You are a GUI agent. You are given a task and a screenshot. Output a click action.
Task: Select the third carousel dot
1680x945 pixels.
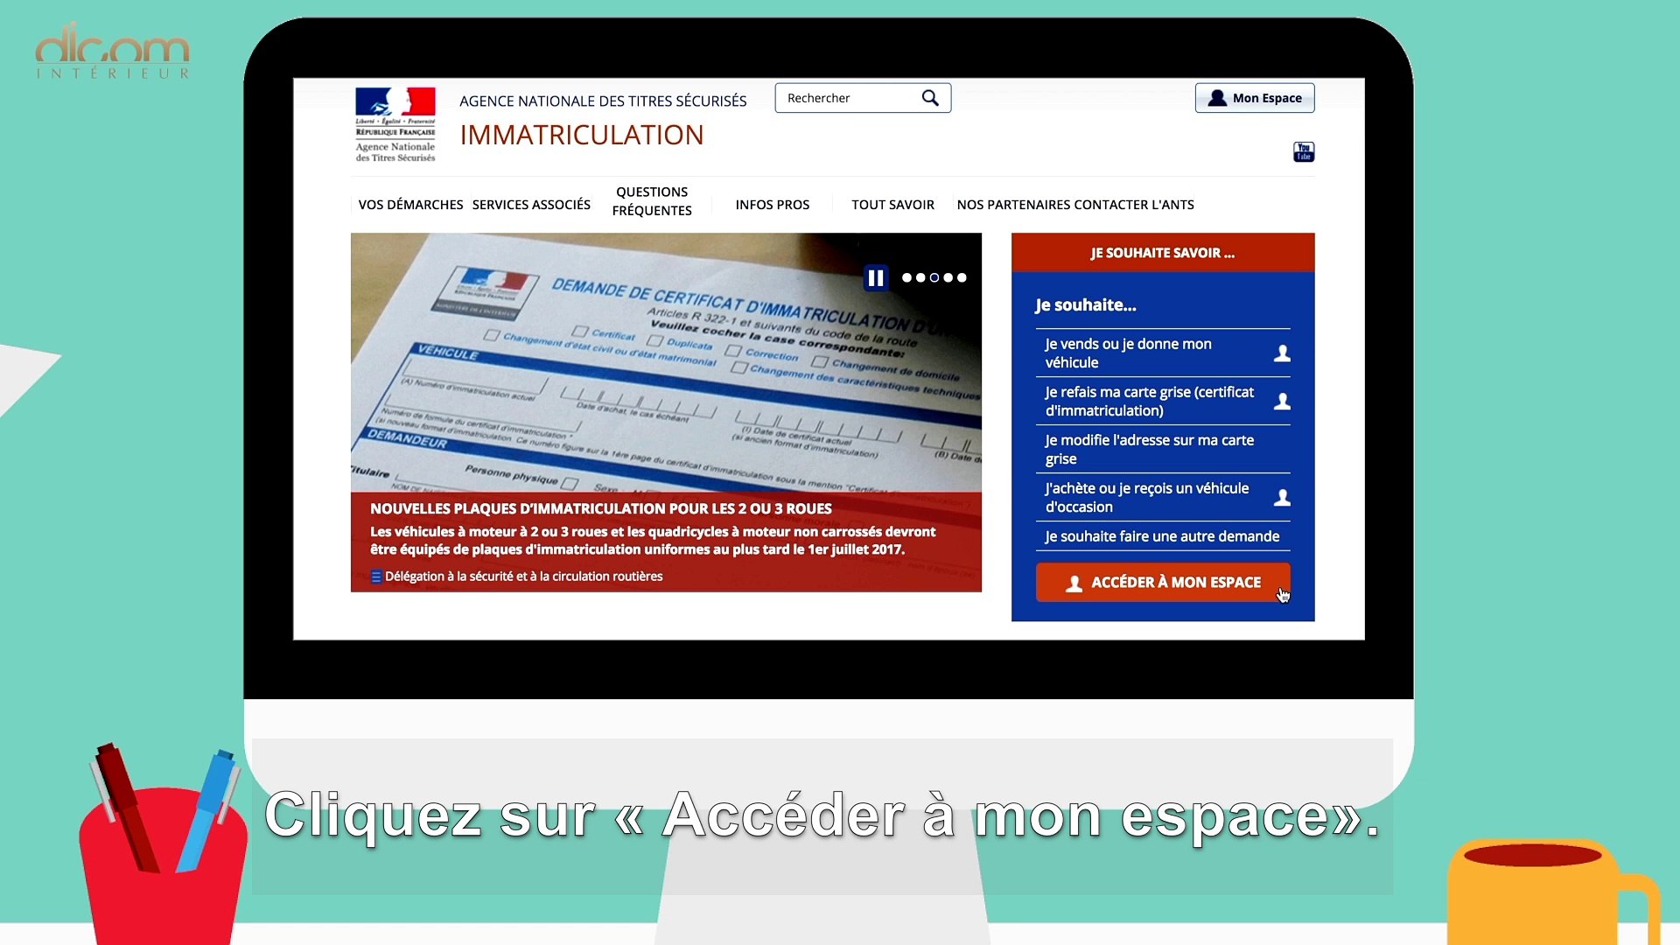[x=934, y=278]
